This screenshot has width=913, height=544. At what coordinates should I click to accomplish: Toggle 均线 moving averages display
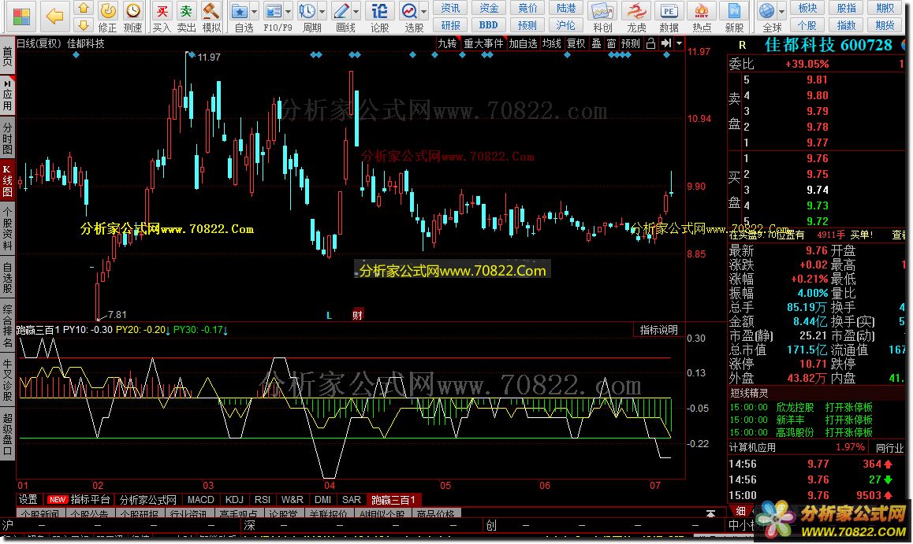point(551,43)
